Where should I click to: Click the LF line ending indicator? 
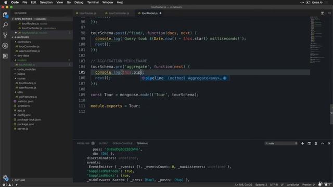(282, 185)
